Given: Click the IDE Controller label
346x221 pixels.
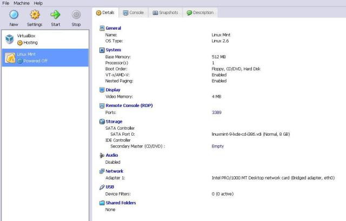Looking at the screenshot, I should [x=118, y=140].
